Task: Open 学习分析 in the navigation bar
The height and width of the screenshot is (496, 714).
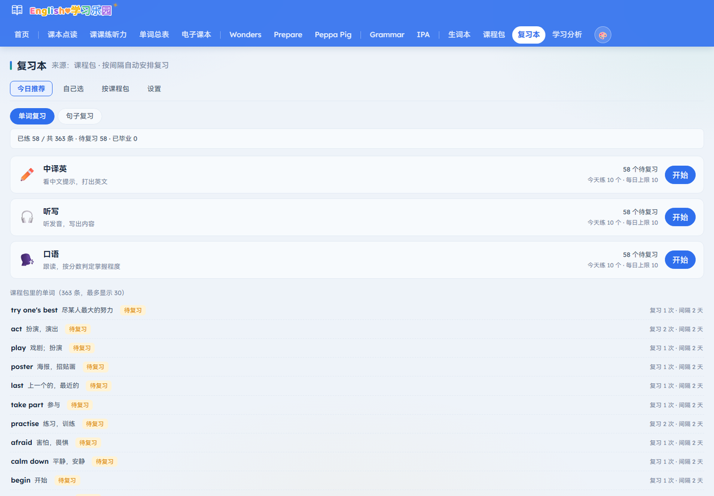Action: (567, 35)
